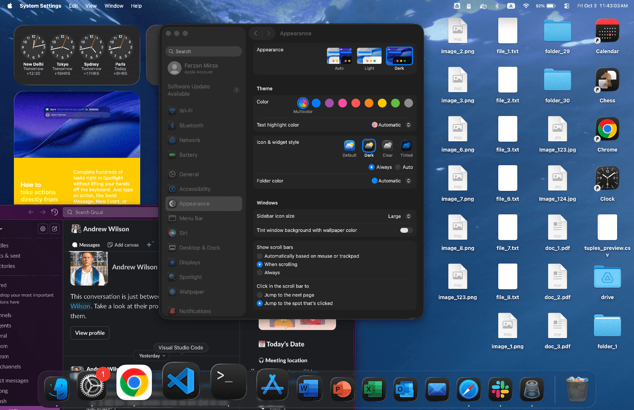The height and width of the screenshot is (410, 634).
Task: Open Visual Studio Code from the Dock
Action: [x=181, y=381]
